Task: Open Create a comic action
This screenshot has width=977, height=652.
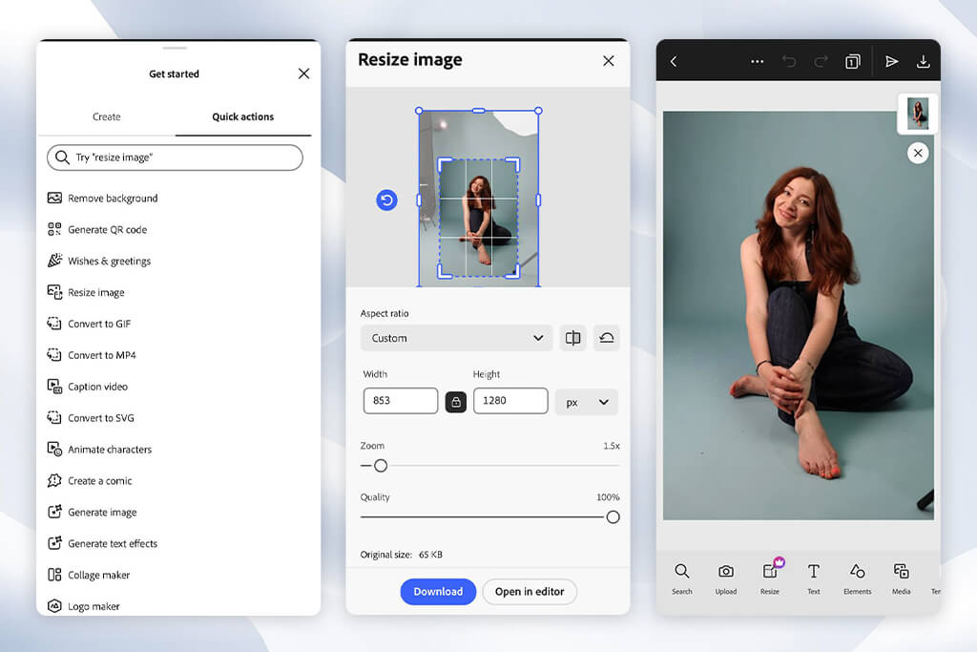Action: (90, 480)
